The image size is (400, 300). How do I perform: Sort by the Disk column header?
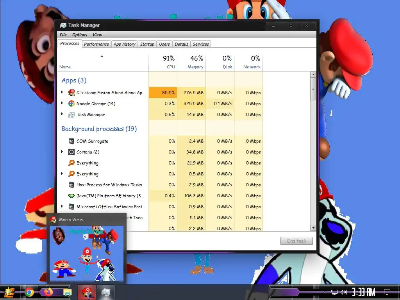click(220, 62)
